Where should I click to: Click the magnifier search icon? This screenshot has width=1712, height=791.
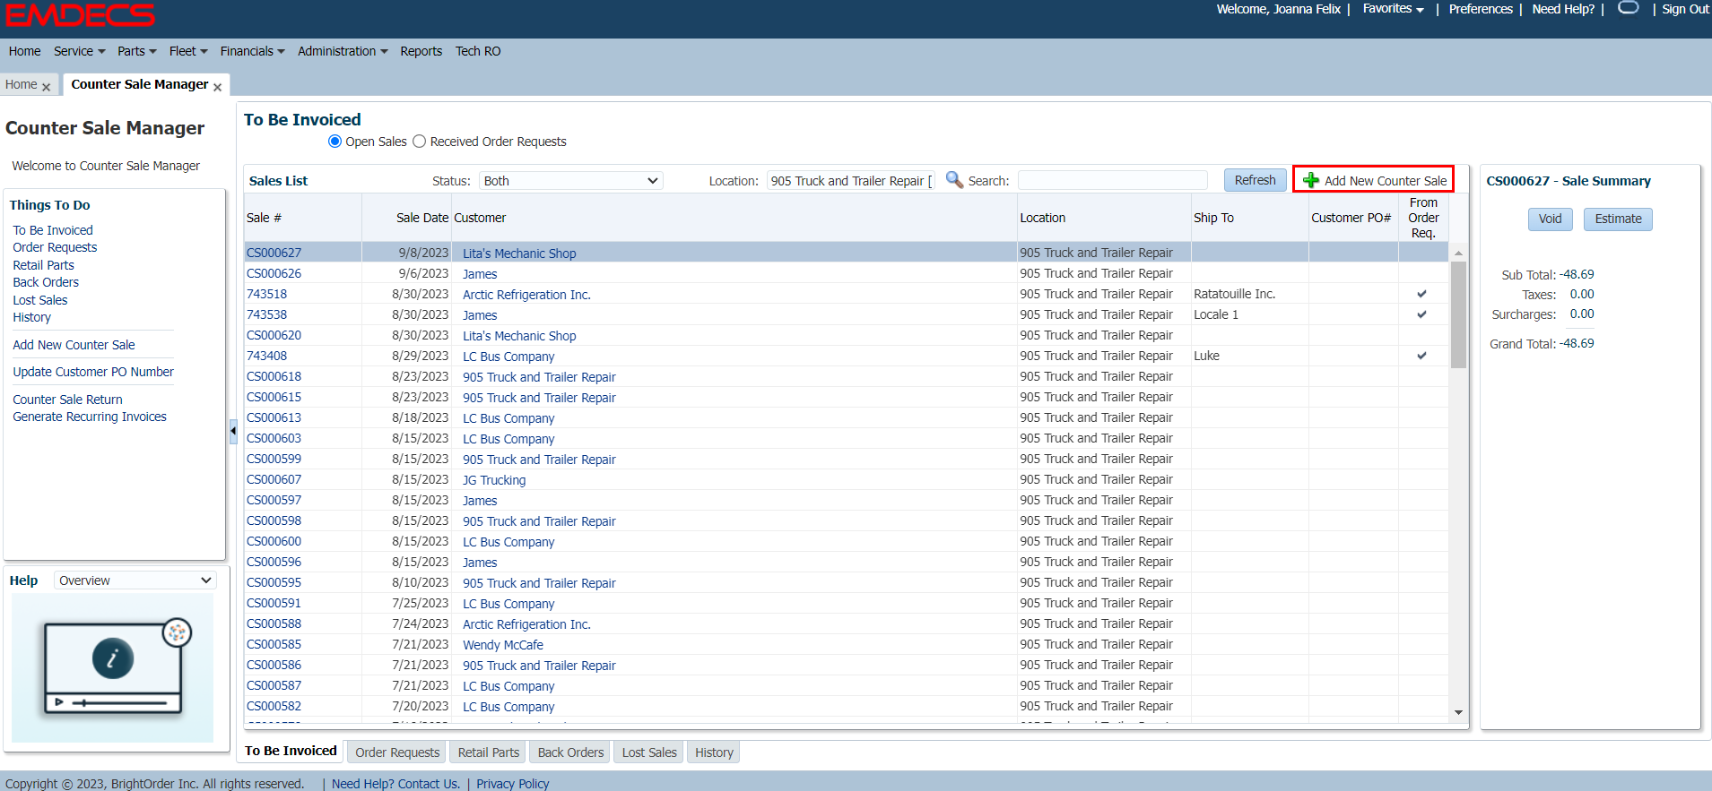pos(954,180)
